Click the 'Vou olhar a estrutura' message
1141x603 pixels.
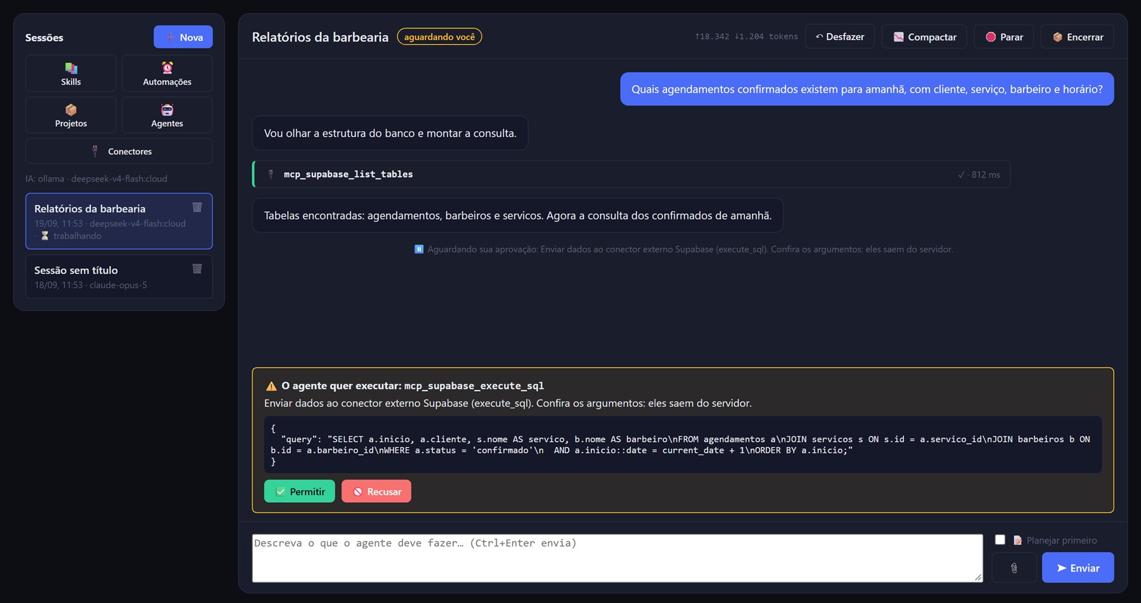[390, 133]
